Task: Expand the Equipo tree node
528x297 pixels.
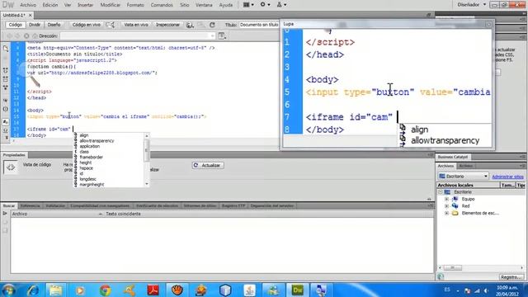Action: click(447, 199)
